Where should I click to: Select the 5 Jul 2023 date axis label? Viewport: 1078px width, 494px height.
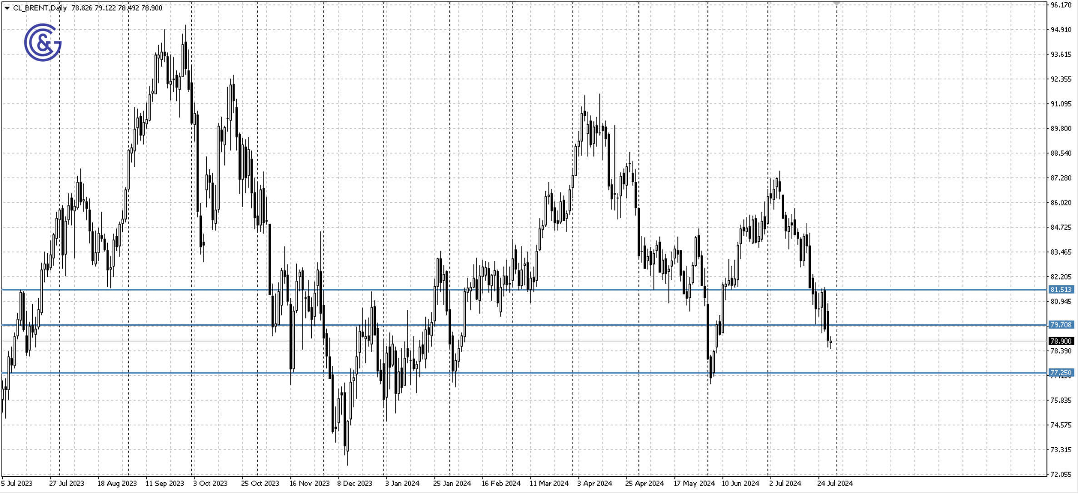click(17, 484)
